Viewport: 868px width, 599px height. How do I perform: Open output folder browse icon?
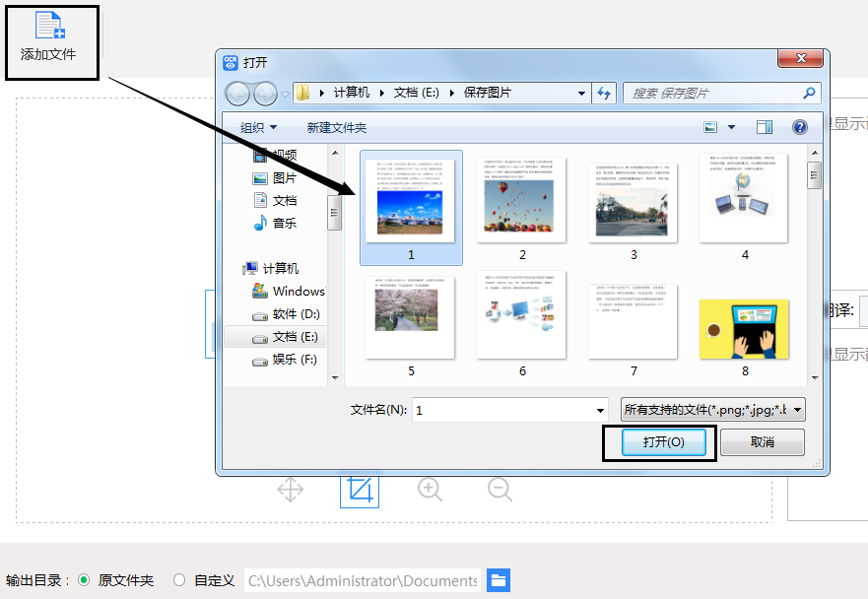click(500, 580)
